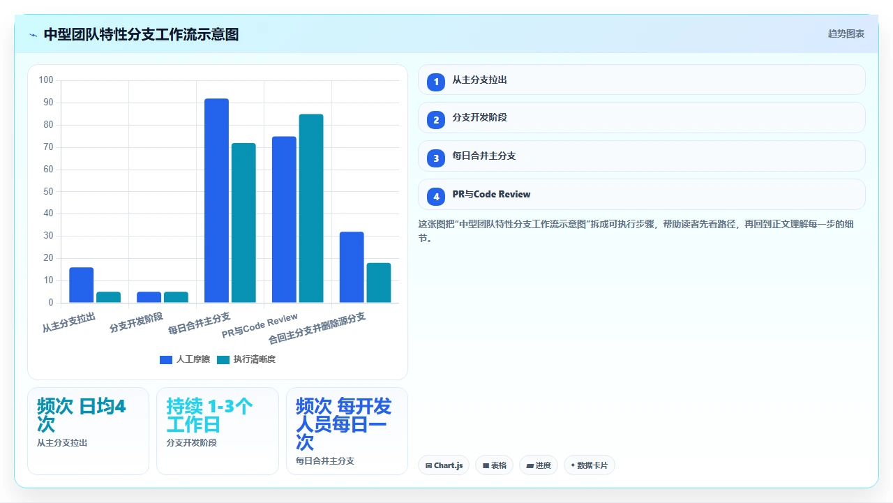
Task: Toggle the 执行清晰度 legend swatch
Action: [x=223, y=359]
